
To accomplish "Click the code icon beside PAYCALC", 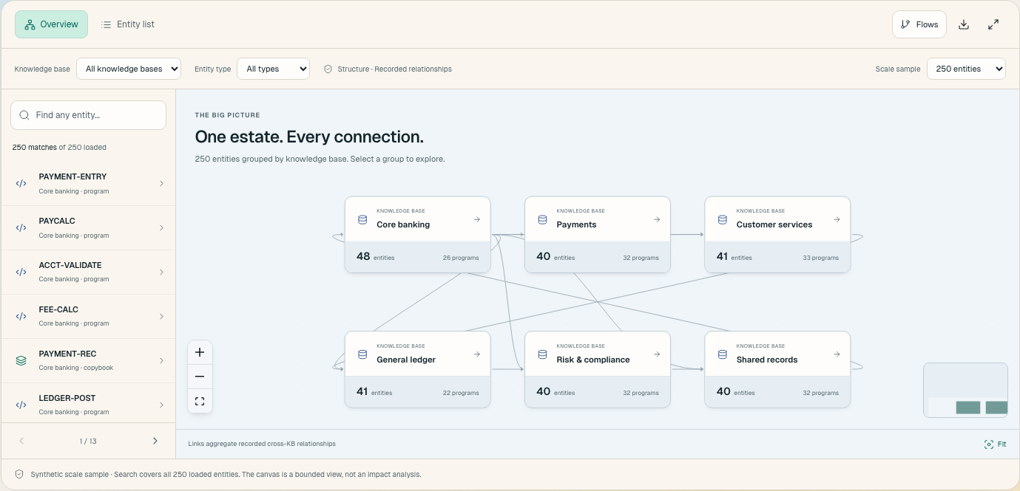I will 21,228.
